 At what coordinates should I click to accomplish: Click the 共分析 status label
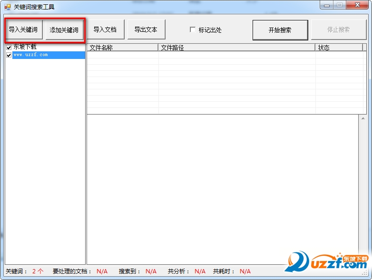pyautogui.click(x=179, y=271)
